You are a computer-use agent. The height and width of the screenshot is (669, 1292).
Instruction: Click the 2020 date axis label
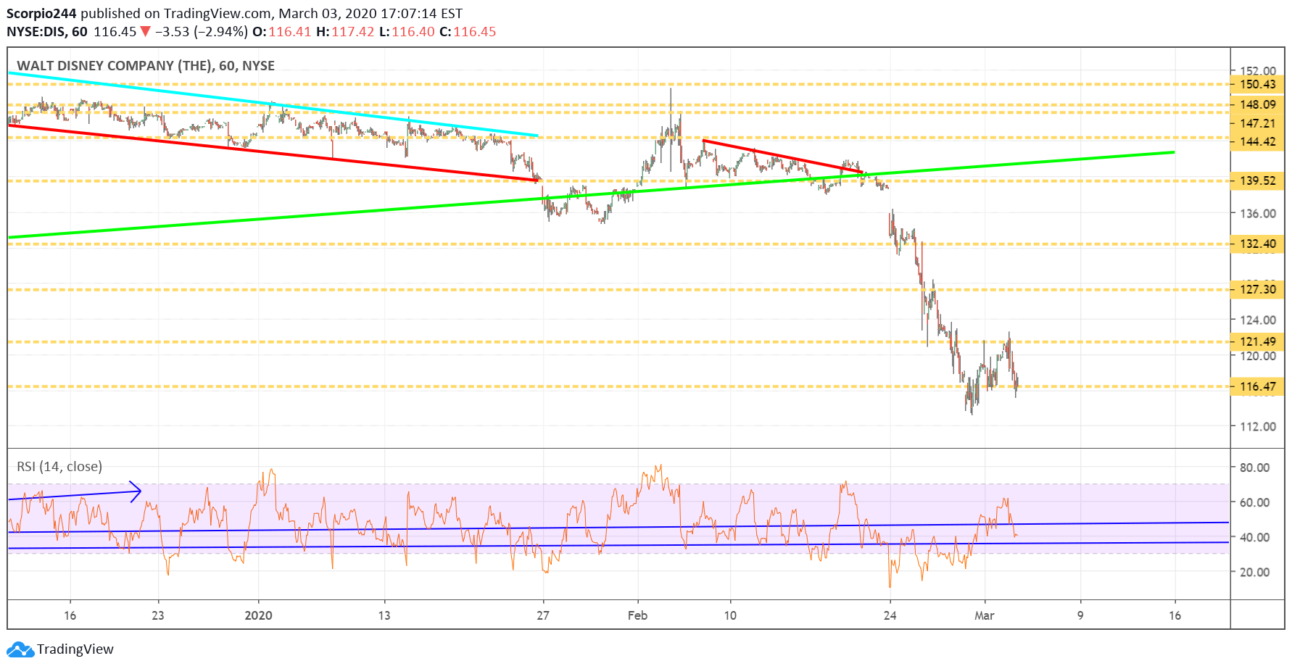(x=258, y=615)
